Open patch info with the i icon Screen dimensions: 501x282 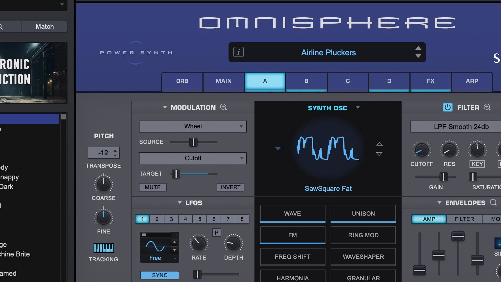(x=238, y=52)
